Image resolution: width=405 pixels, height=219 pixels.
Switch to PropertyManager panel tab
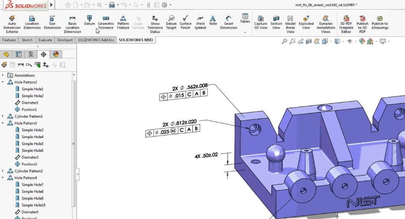click(x=19, y=54)
